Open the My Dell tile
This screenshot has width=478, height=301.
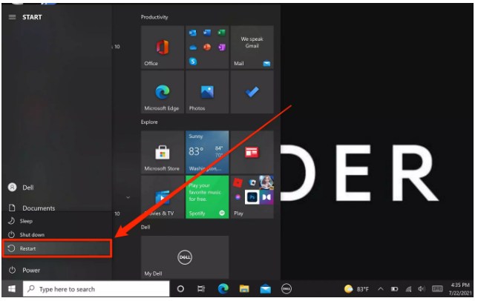click(185, 257)
